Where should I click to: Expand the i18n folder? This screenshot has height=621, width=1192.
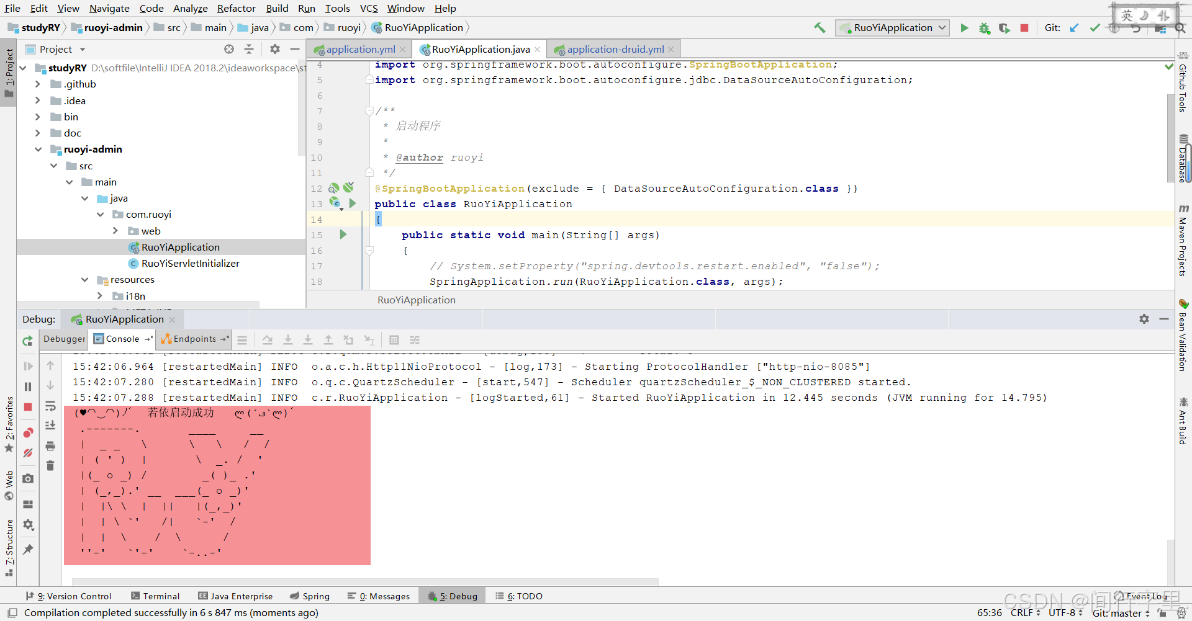(100, 296)
